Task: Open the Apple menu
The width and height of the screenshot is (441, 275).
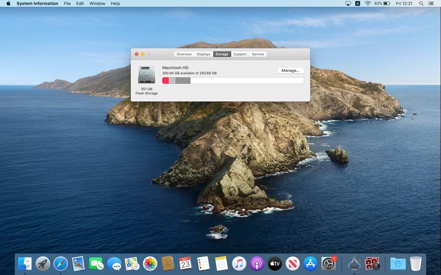Action: pyautogui.click(x=8, y=3)
